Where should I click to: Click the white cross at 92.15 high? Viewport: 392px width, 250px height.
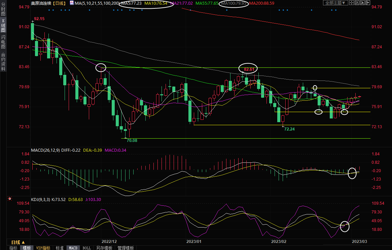point(33,21)
